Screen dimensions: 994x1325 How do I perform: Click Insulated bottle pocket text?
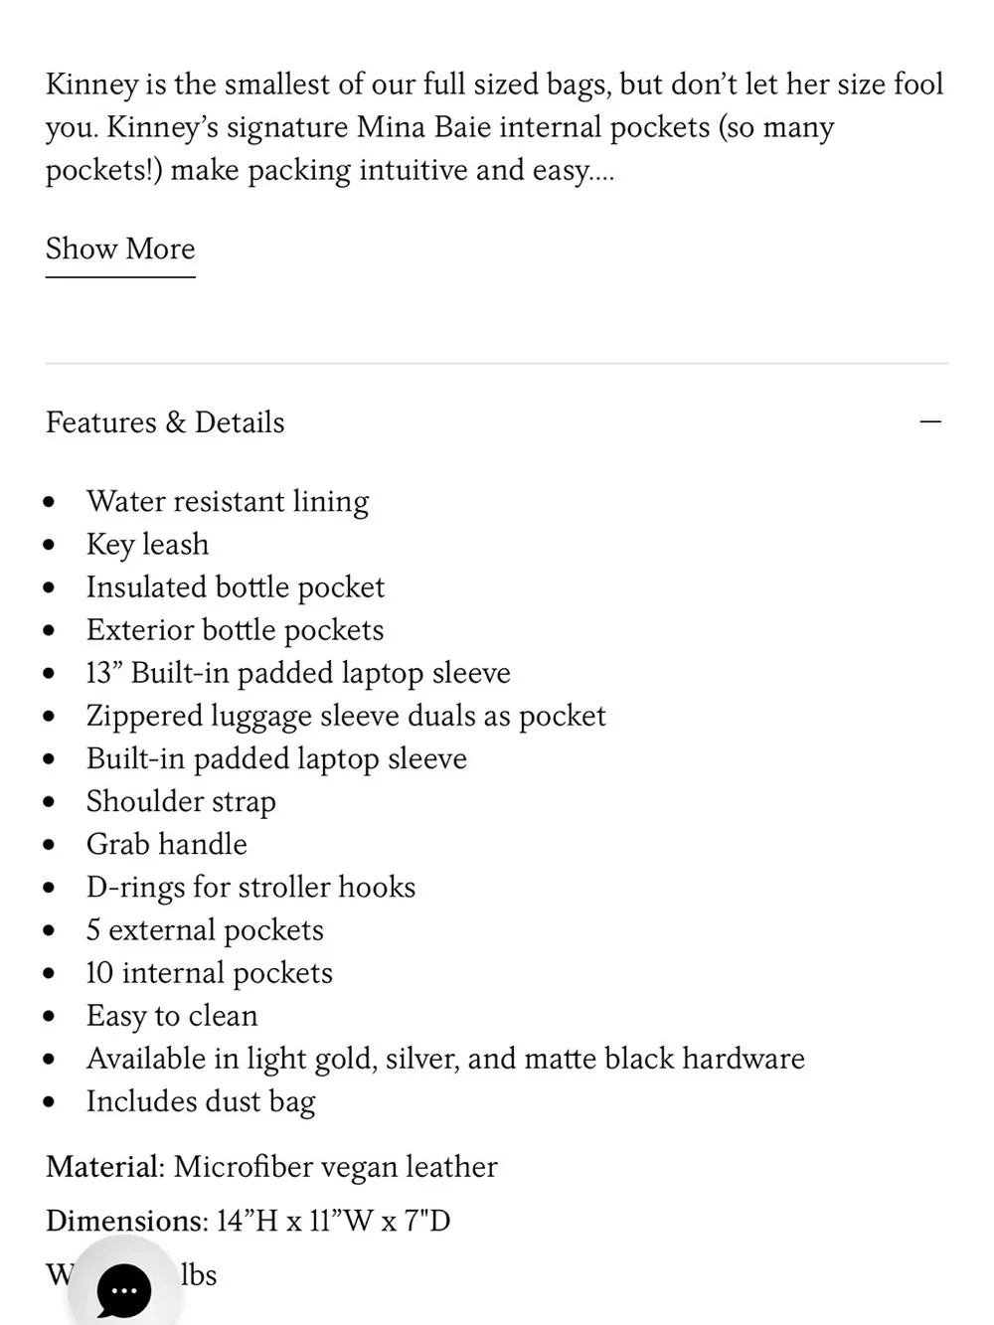[236, 587]
